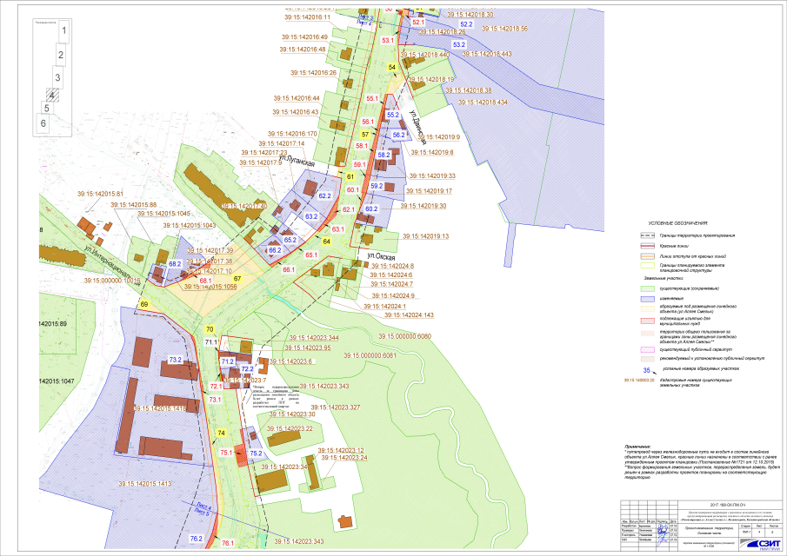Open sheet 3 from the layout diagram

(57, 77)
